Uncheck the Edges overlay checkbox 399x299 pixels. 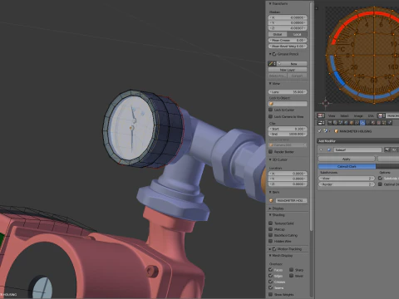271,276
